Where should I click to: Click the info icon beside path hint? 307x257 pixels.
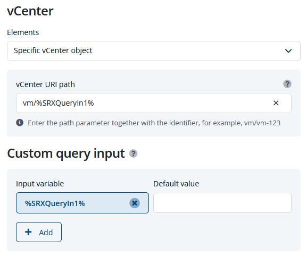tap(20, 123)
